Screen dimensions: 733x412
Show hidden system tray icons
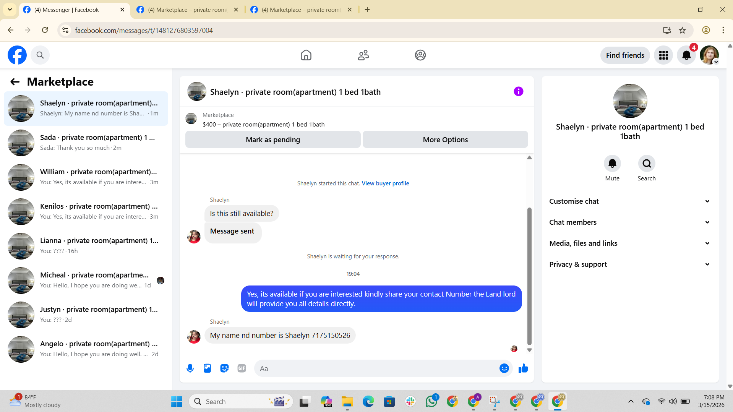click(631, 401)
